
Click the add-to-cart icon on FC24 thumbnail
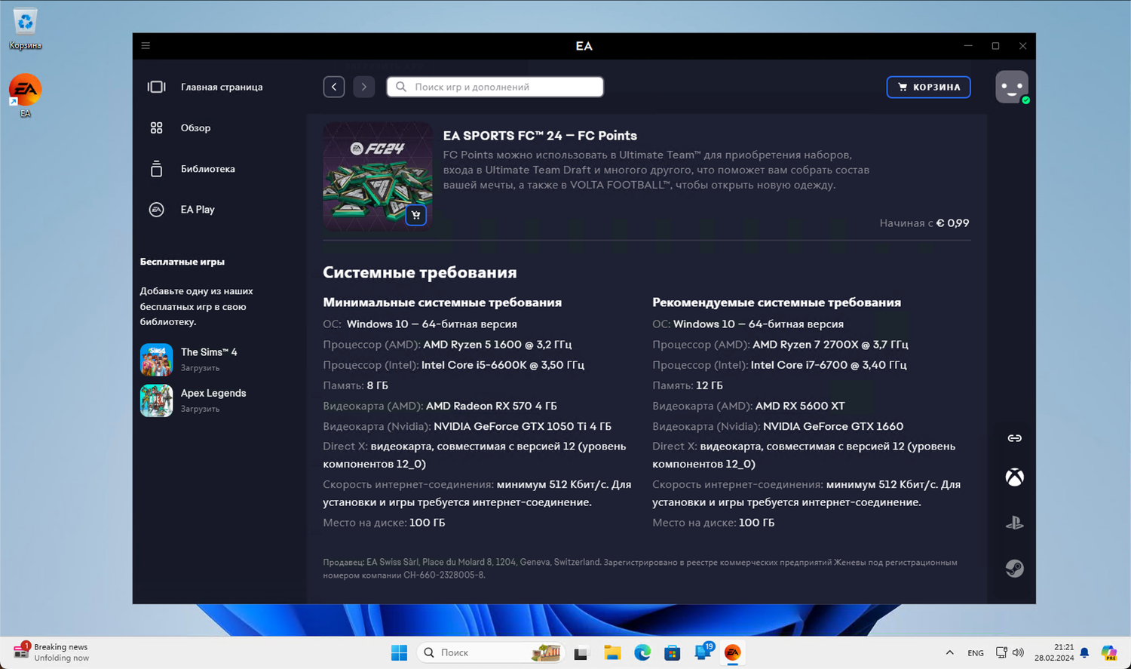415,215
